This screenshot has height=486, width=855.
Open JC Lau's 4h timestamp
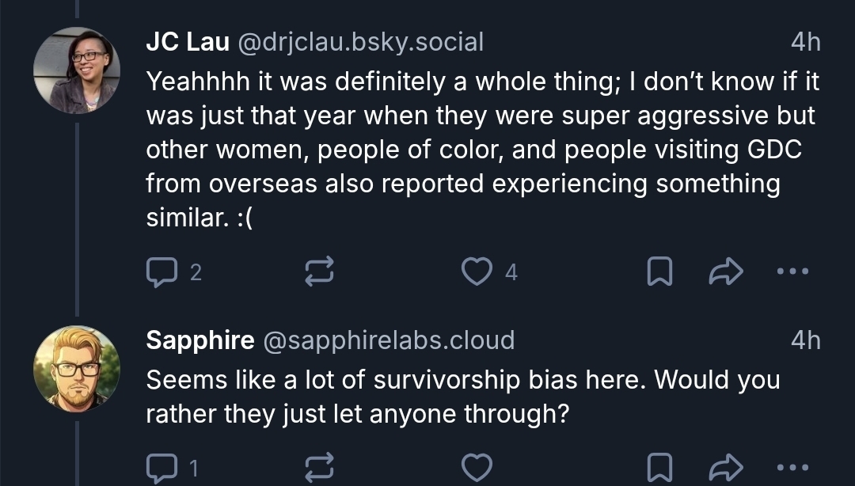(806, 42)
